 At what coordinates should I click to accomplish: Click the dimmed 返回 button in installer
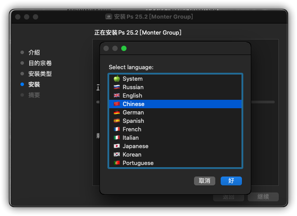(x=229, y=197)
